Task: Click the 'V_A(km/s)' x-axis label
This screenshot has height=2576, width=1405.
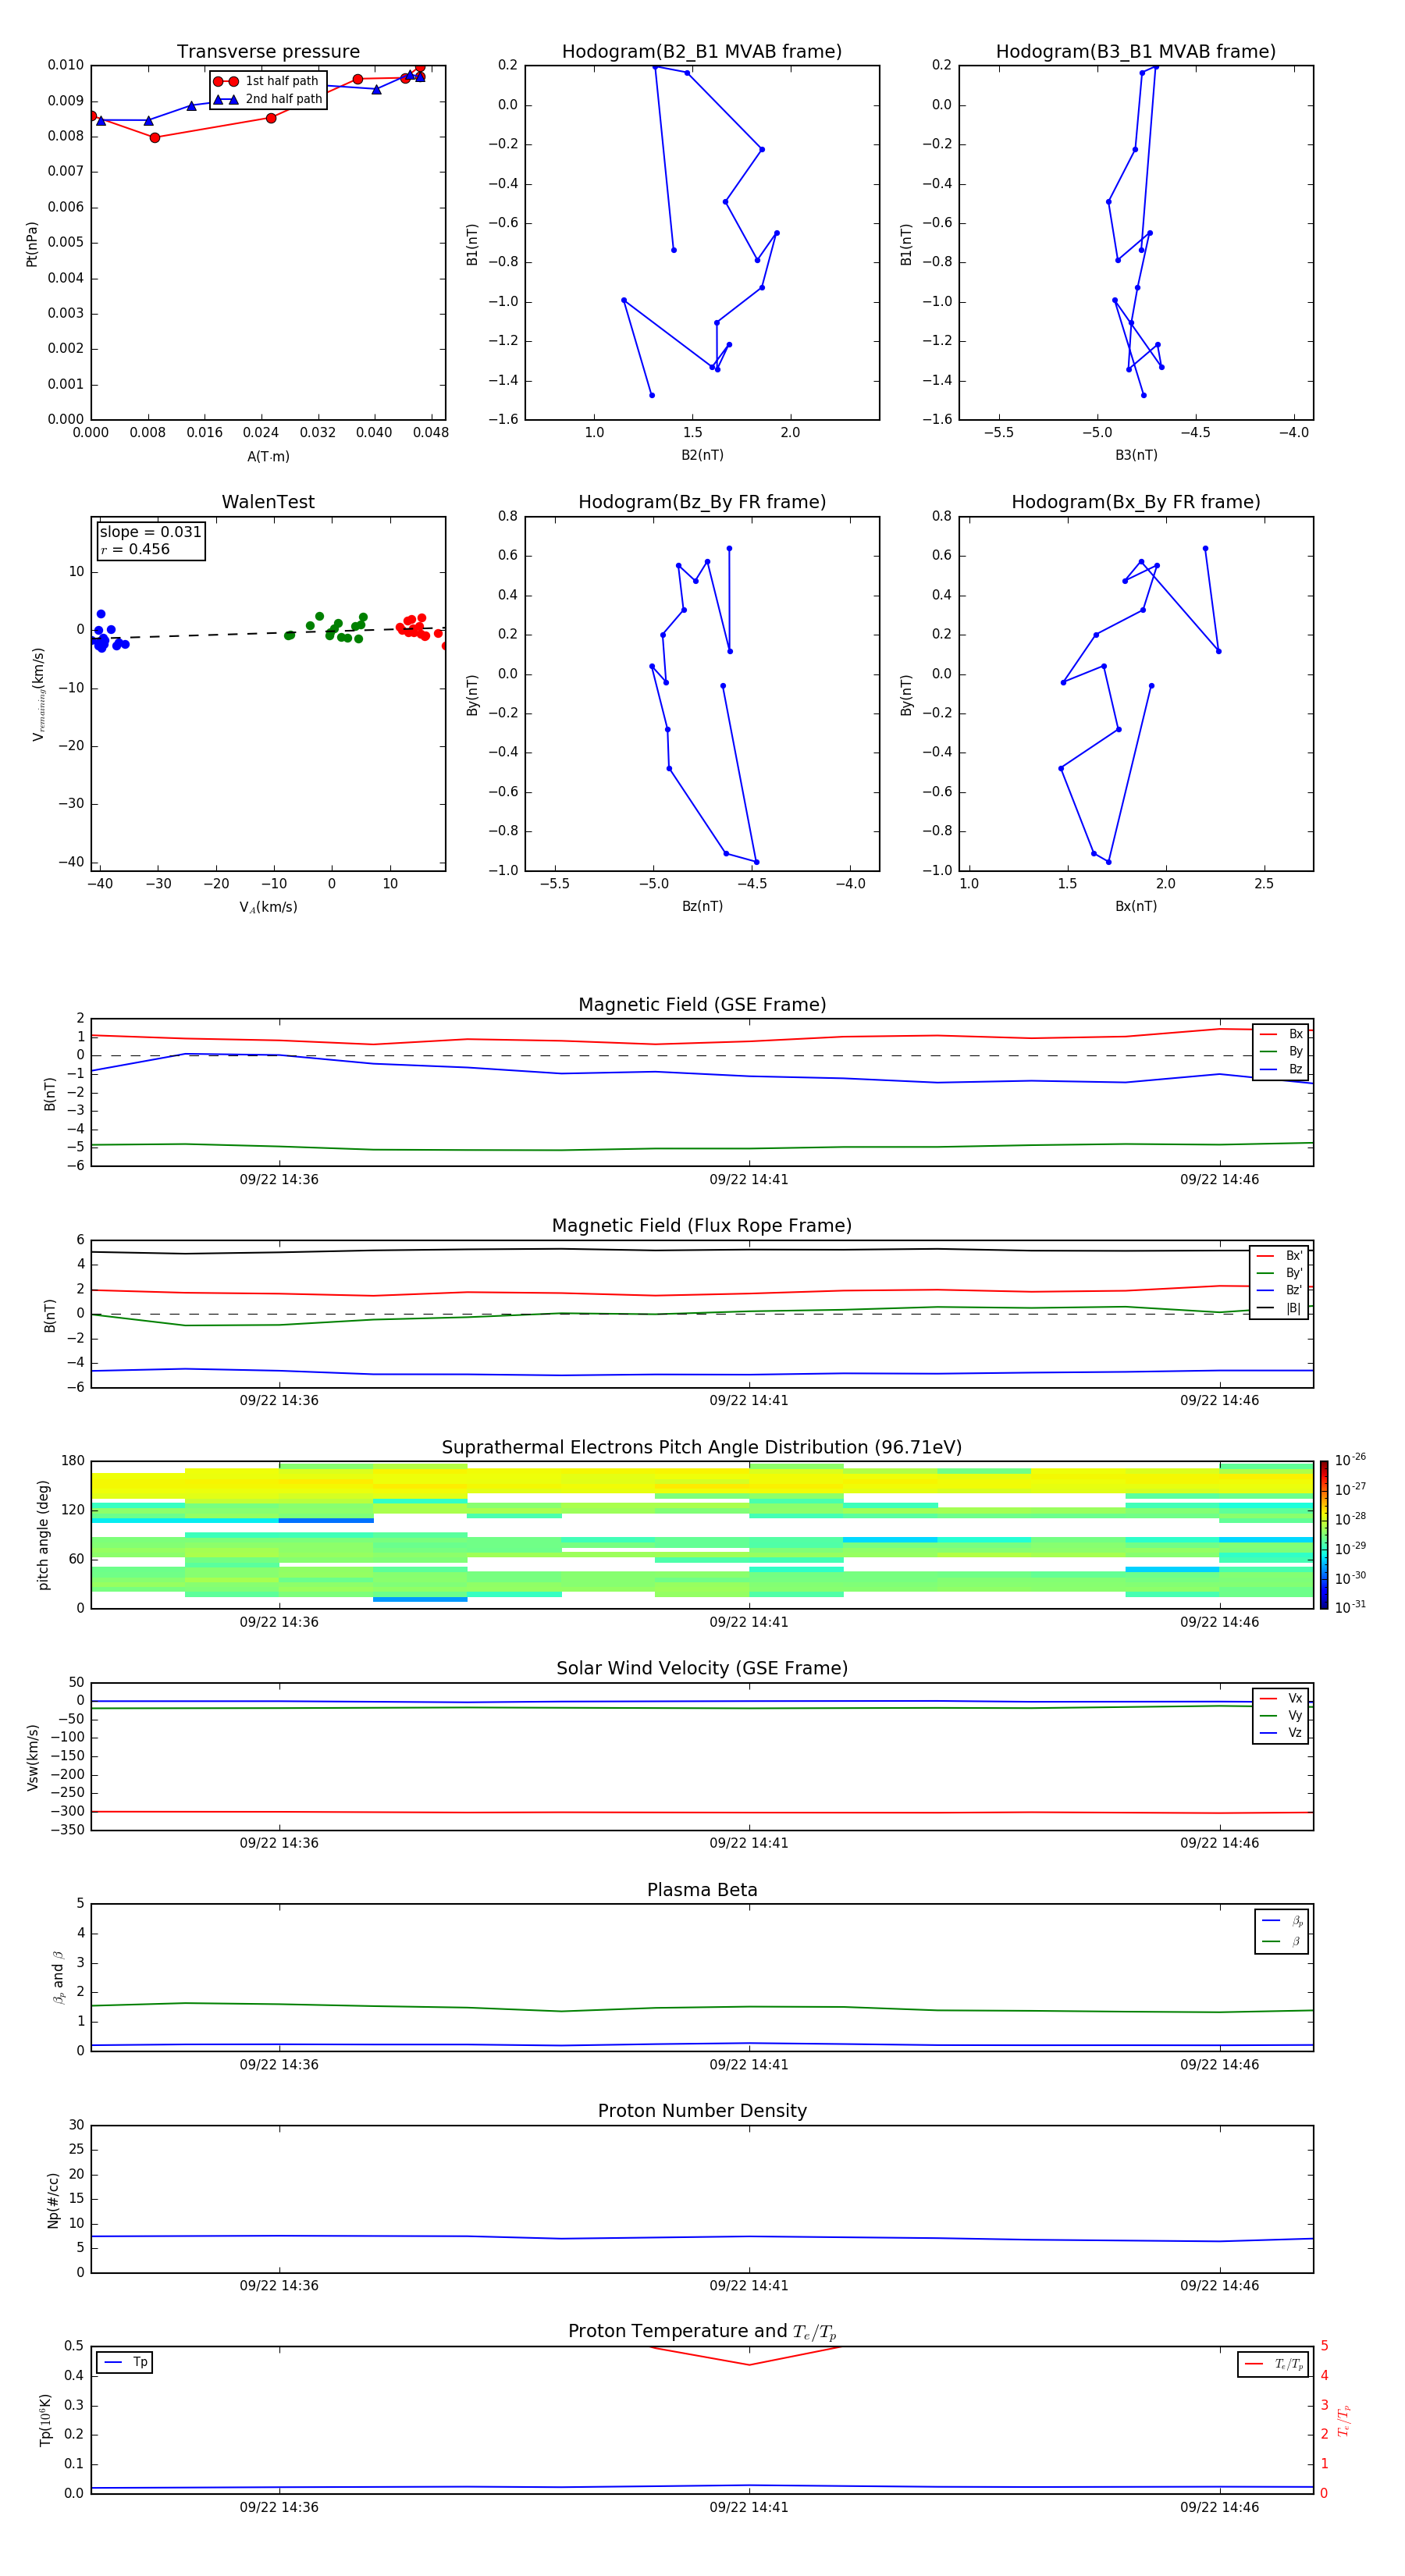Action: pos(268,907)
